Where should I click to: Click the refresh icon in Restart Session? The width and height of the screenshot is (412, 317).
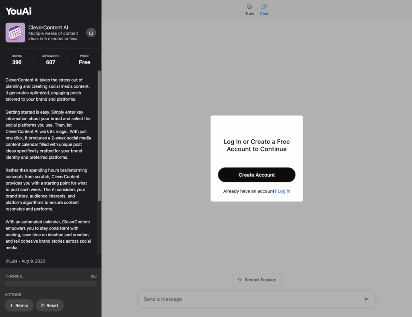click(x=240, y=280)
